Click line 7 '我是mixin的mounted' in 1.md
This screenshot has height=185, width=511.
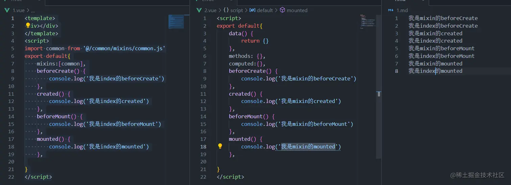pos(435,64)
